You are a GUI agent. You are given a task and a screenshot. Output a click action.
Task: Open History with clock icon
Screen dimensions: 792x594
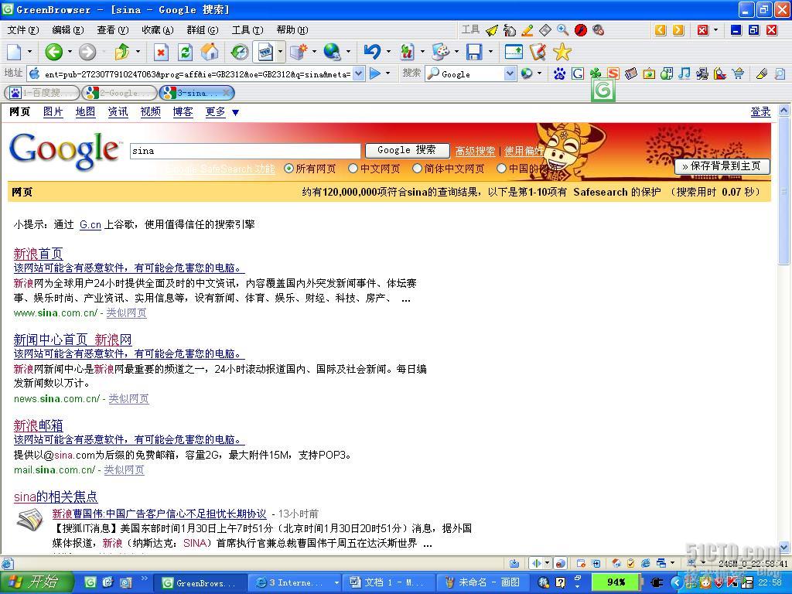(x=240, y=52)
